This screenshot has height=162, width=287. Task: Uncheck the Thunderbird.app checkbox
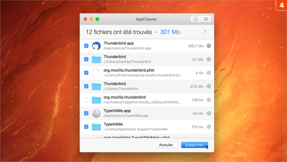click(x=86, y=46)
